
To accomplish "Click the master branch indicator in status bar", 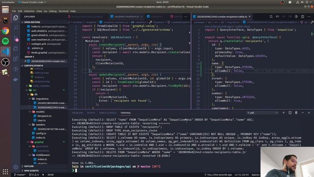I will pos(20,175).
